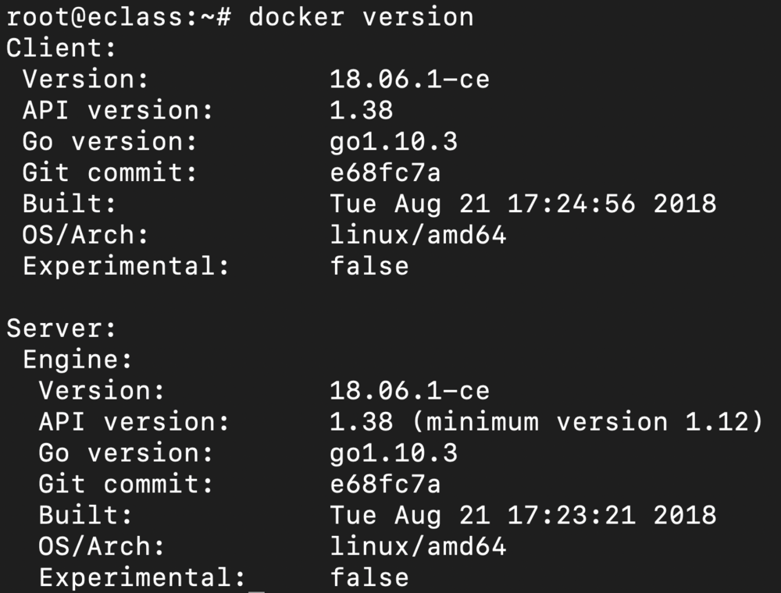
Task: Click the Client version value 18.06.1-ce
Action: [409, 79]
